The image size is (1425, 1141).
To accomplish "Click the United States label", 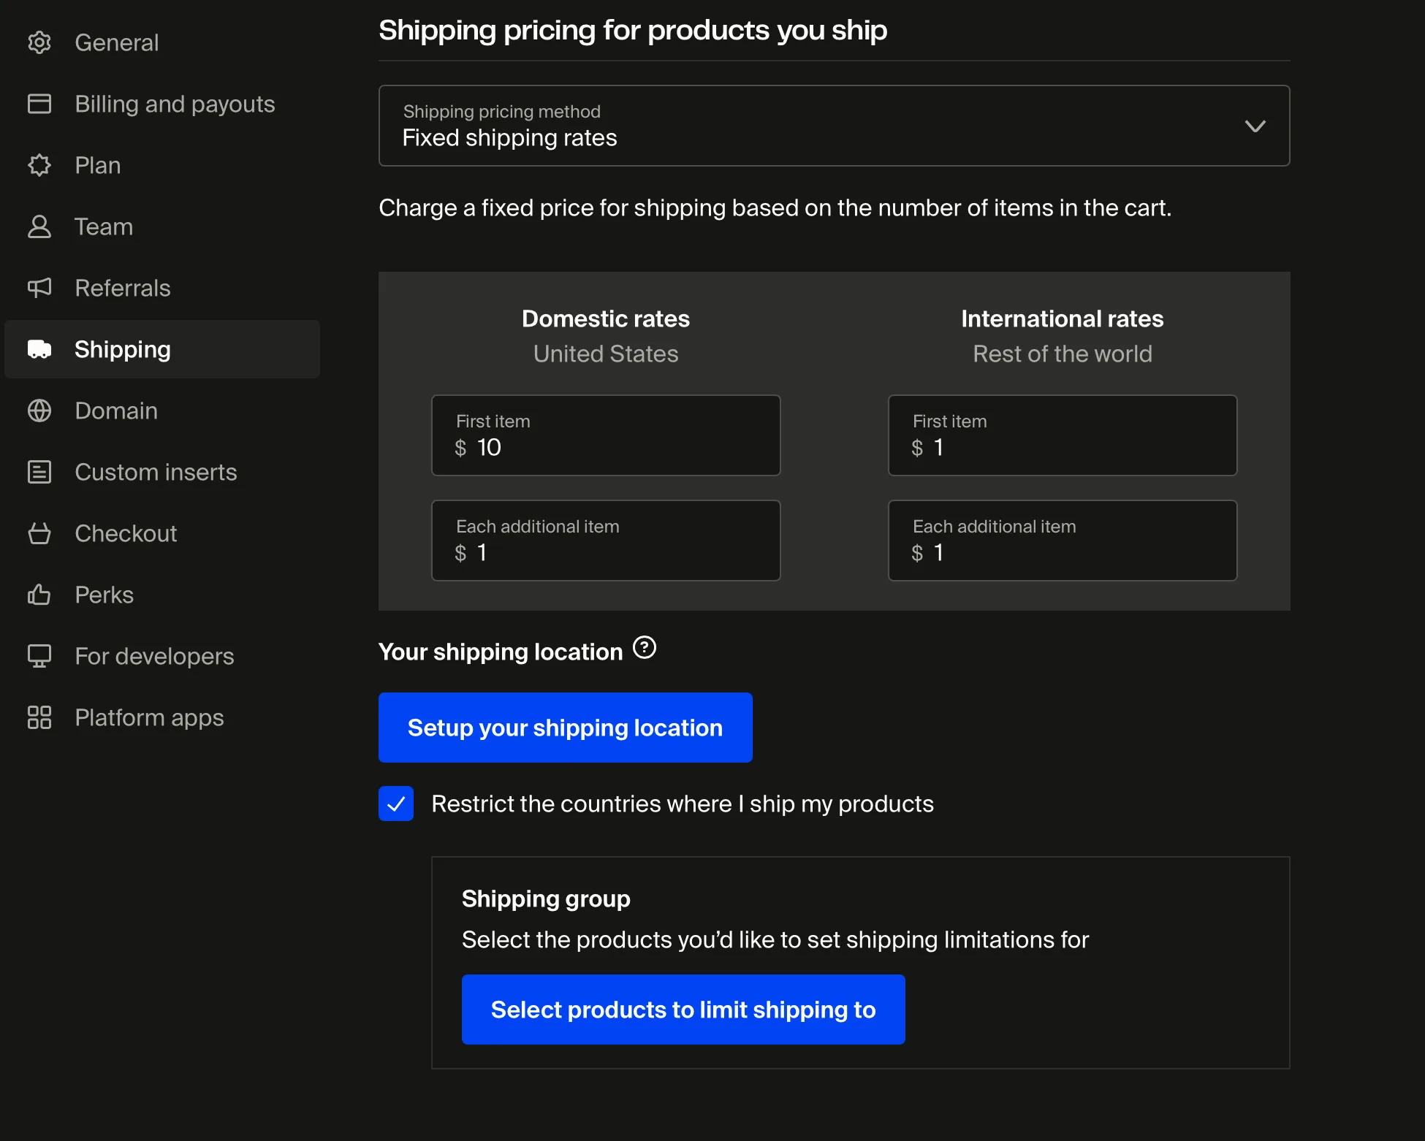I will (x=606, y=354).
